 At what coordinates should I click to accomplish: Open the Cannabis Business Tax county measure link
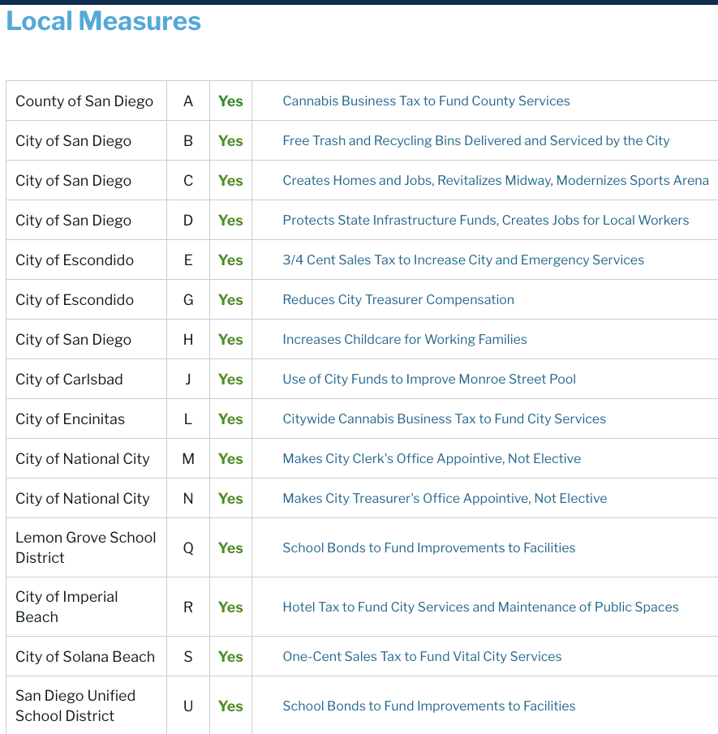tap(426, 101)
